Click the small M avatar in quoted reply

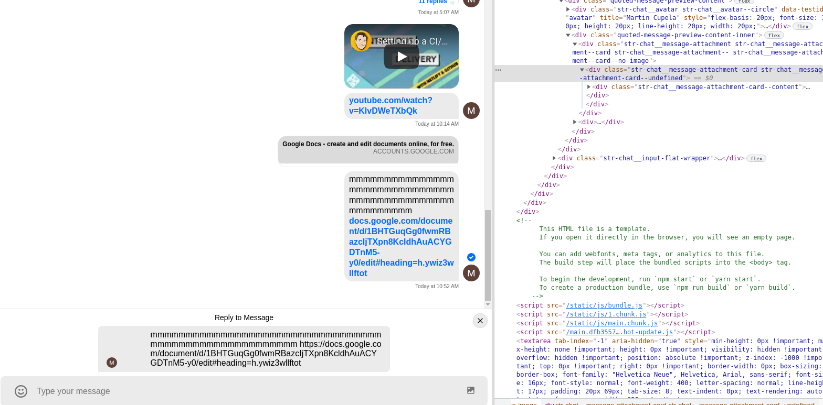click(111, 362)
